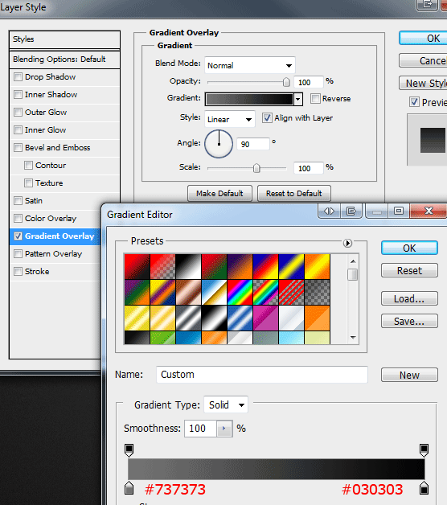Image resolution: width=447 pixels, height=505 pixels.
Task: Choose the red-to-transparent gradient preset
Action: [x=163, y=267]
